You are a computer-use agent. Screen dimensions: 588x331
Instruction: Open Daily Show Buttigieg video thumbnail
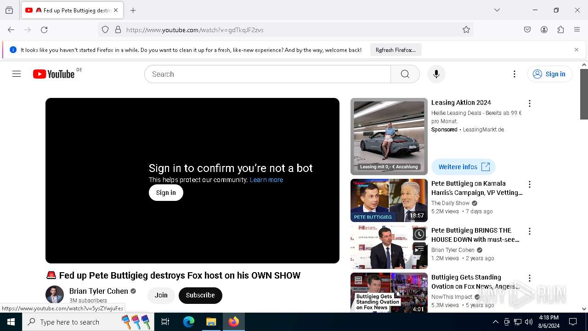coord(389,200)
